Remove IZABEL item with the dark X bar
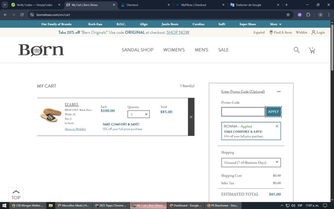The height and width of the screenshot is (209, 334). click(x=191, y=117)
